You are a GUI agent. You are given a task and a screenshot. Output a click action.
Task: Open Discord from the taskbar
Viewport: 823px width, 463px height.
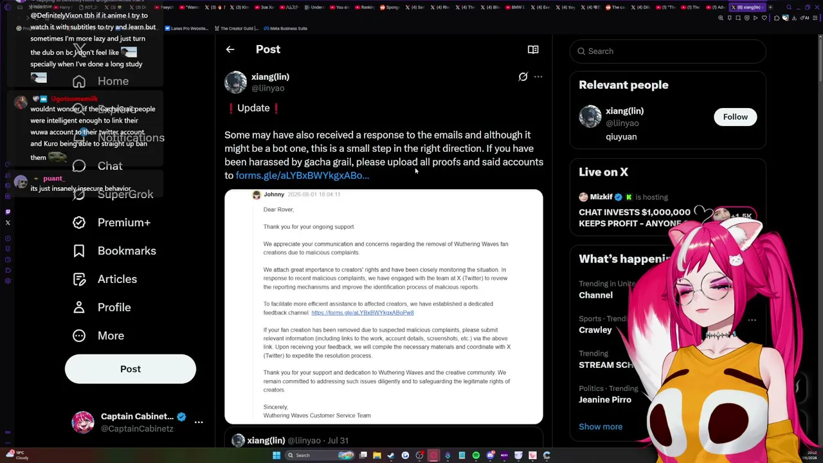click(490, 455)
